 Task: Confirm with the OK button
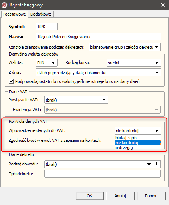tap(90, 196)
